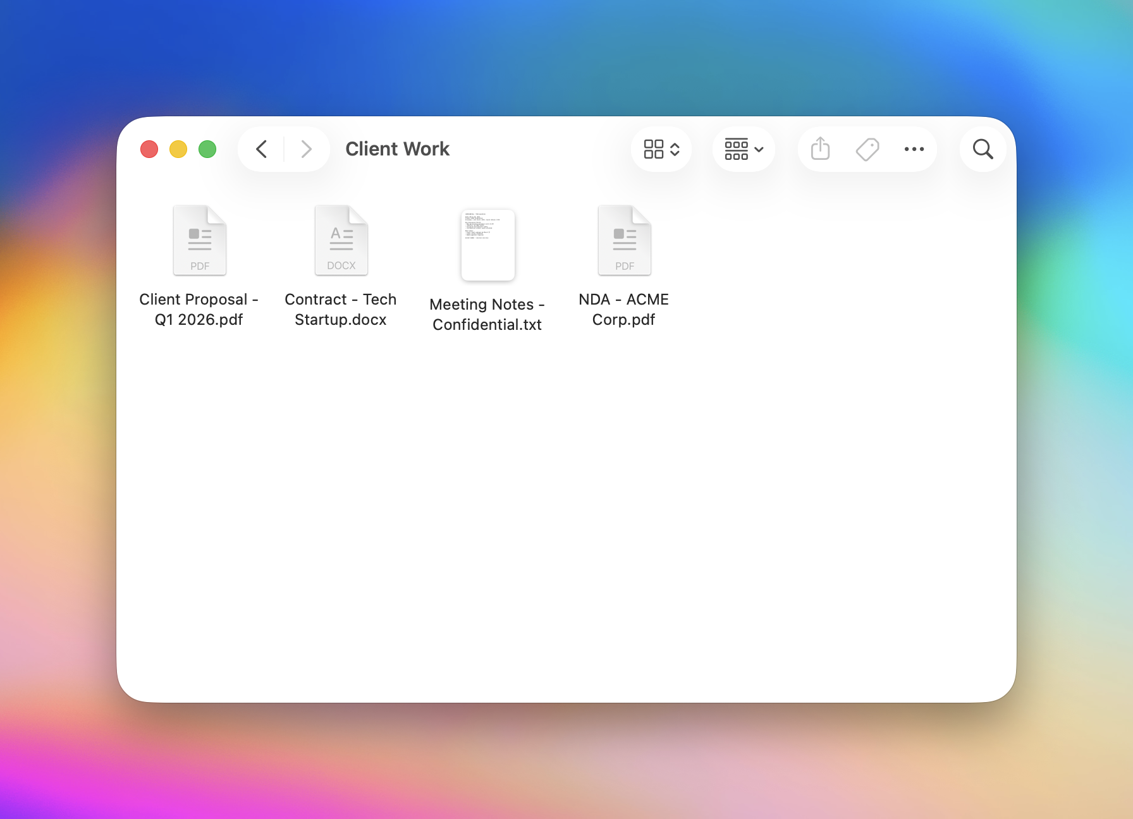Click the Client Work window title
The width and height of the screenshot is (1133, 819).
pos(397,149)
